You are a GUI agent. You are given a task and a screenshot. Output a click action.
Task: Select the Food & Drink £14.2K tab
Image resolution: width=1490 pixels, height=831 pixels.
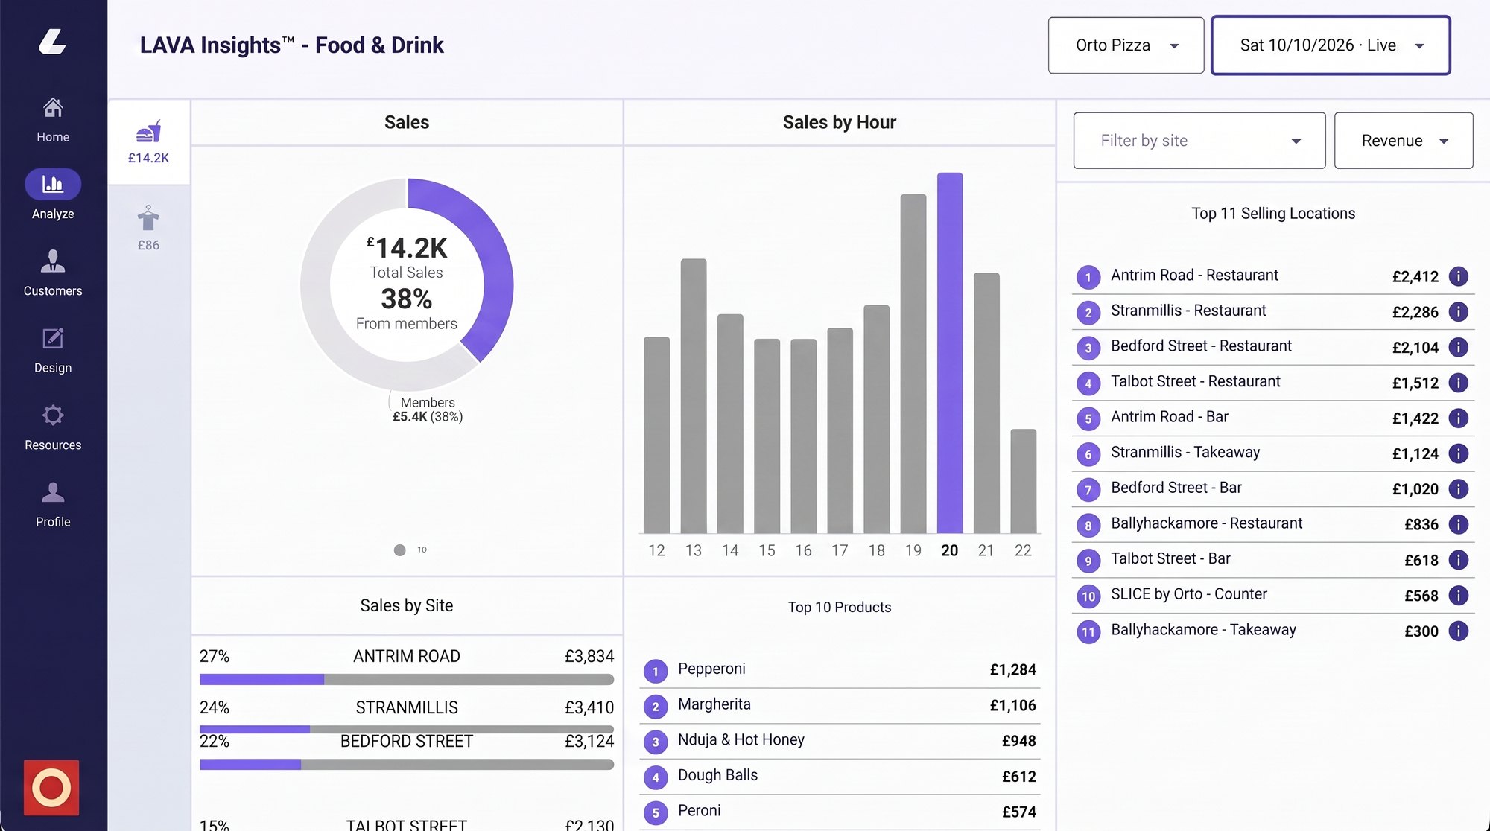pos(148,142)
